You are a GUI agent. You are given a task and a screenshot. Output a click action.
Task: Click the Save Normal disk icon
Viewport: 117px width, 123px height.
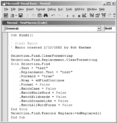coord(20,16)
